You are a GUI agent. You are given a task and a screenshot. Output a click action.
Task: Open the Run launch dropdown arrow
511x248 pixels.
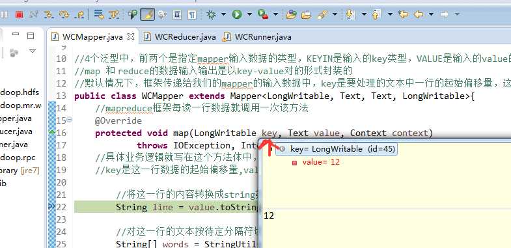click(x=249, y=14)
